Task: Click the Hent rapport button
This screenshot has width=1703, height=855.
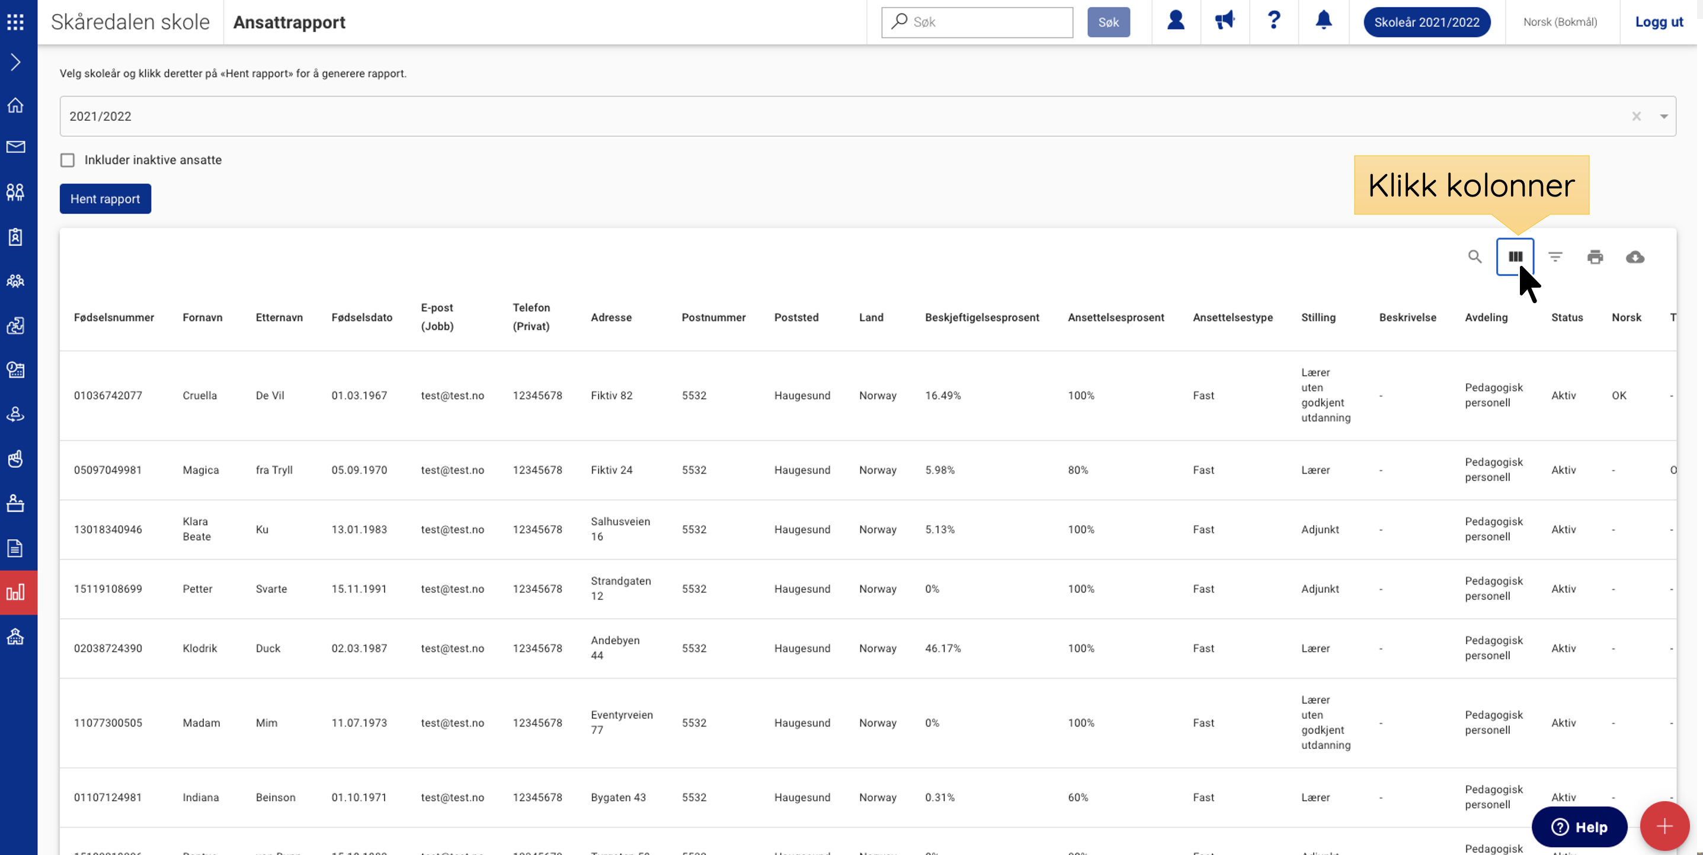Action: (x=105, y=199)
